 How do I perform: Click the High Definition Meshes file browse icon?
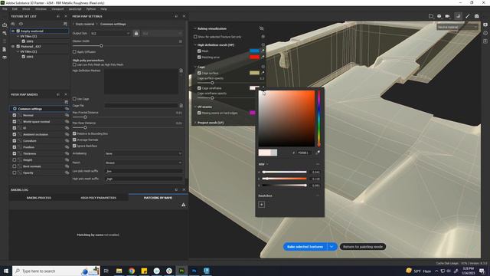pyautogui.click(x=181, y=71)
